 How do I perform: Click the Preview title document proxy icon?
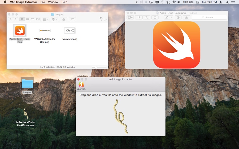(x=157, y=13)
